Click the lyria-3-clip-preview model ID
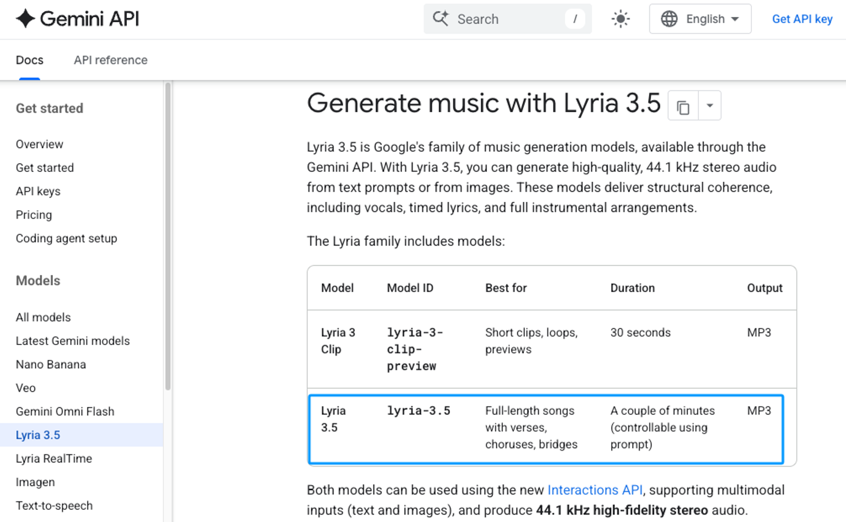Screen dimensions: 846x522 [415, 349]
